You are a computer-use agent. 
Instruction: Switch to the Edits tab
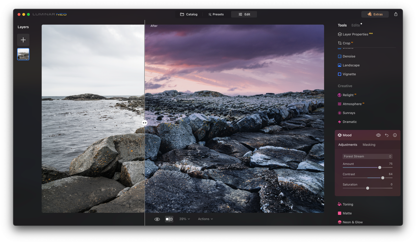pos(356,25)
